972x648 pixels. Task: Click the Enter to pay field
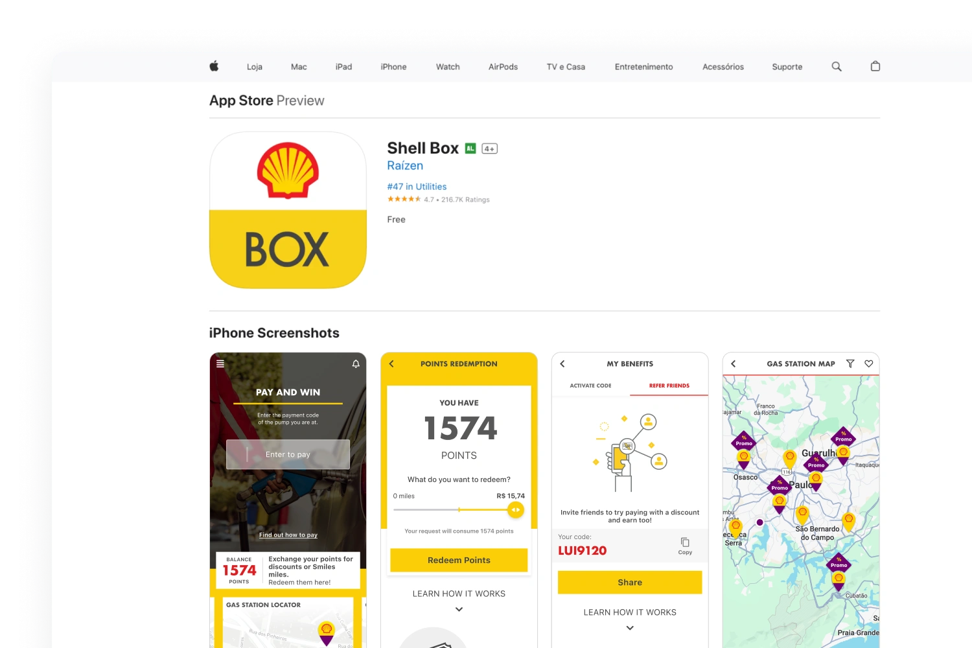point(288,454)
